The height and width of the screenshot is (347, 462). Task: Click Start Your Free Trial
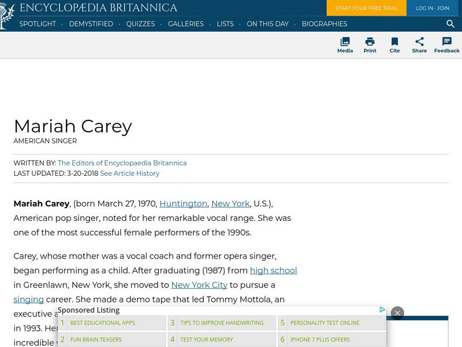(366, 8)
